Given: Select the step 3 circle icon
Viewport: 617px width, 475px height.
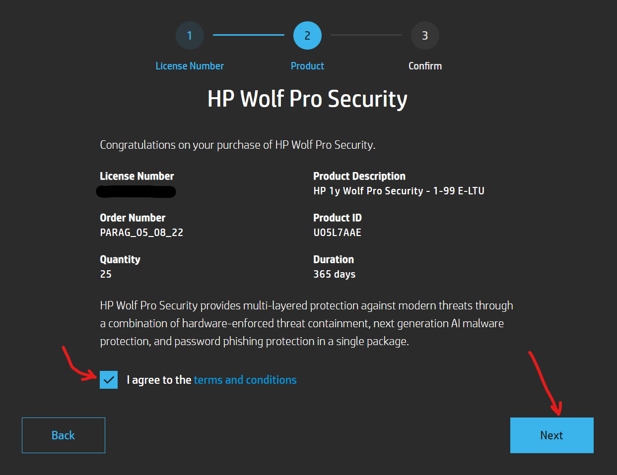Looking at the screenshot, I should [425, 35].
